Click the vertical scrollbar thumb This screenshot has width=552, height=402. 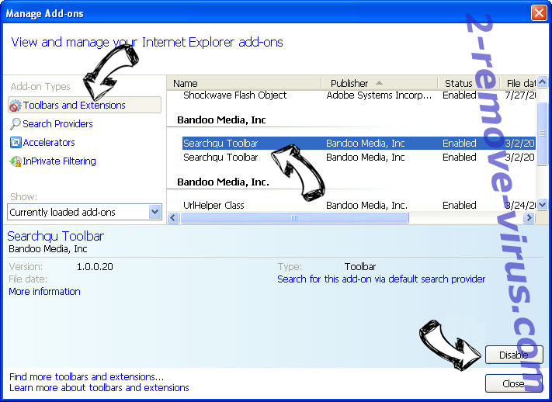tap(542, 133)
